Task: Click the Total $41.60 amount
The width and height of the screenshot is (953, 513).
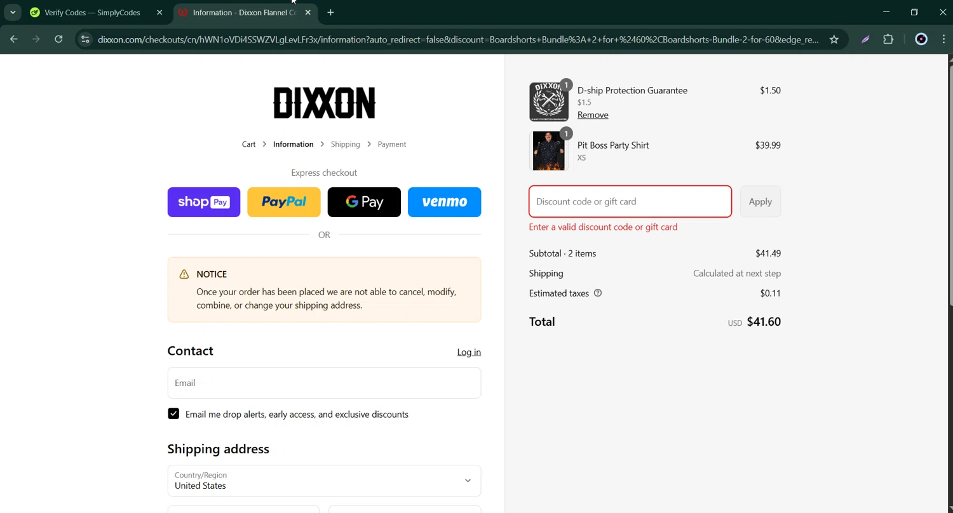Action: [764, 322]
